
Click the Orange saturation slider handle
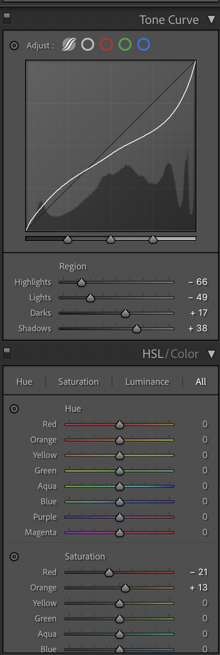[125, 588]
